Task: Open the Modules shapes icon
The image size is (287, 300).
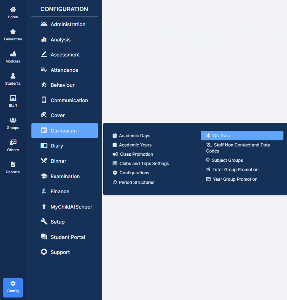Action: click(13, 54)
